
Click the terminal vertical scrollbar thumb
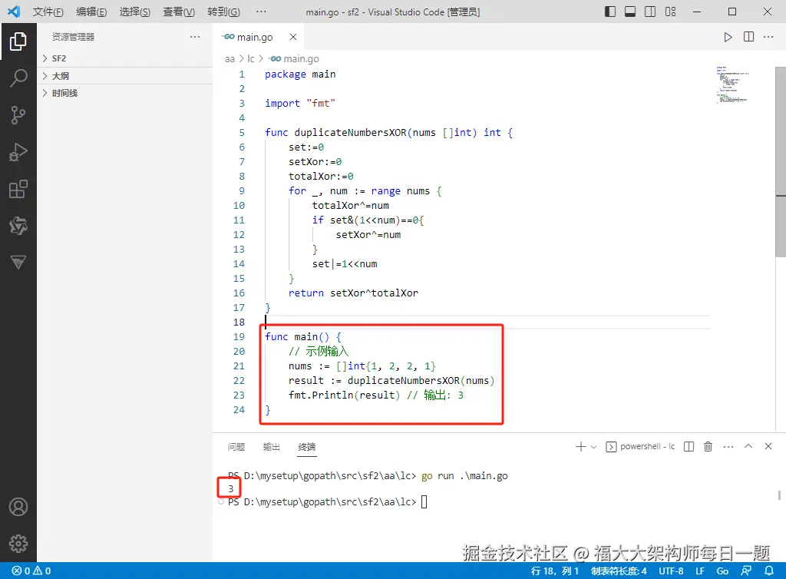[x=780, y=495]
